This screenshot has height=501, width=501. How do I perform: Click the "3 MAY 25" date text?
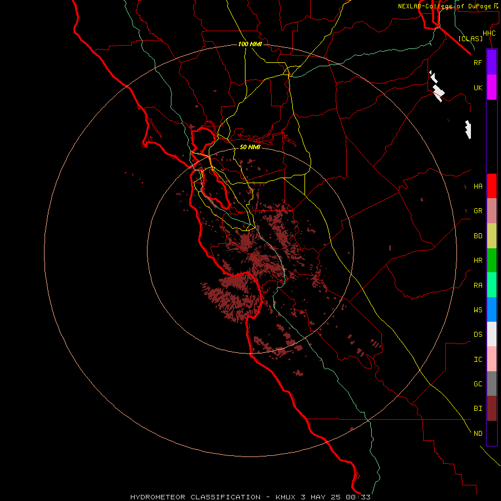(320, 497)
